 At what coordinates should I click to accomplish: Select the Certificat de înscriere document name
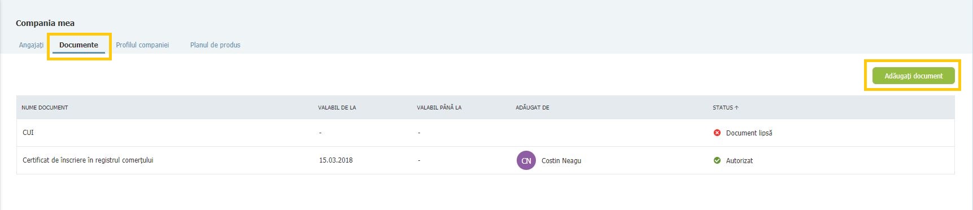pos(88,160)
